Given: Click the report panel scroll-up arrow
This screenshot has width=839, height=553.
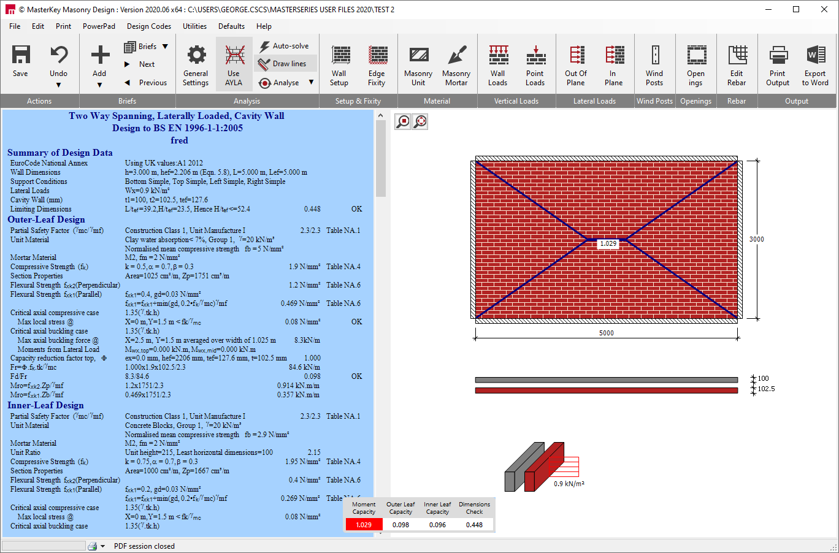Looking at the screenshot, I should tap(381, 115).
